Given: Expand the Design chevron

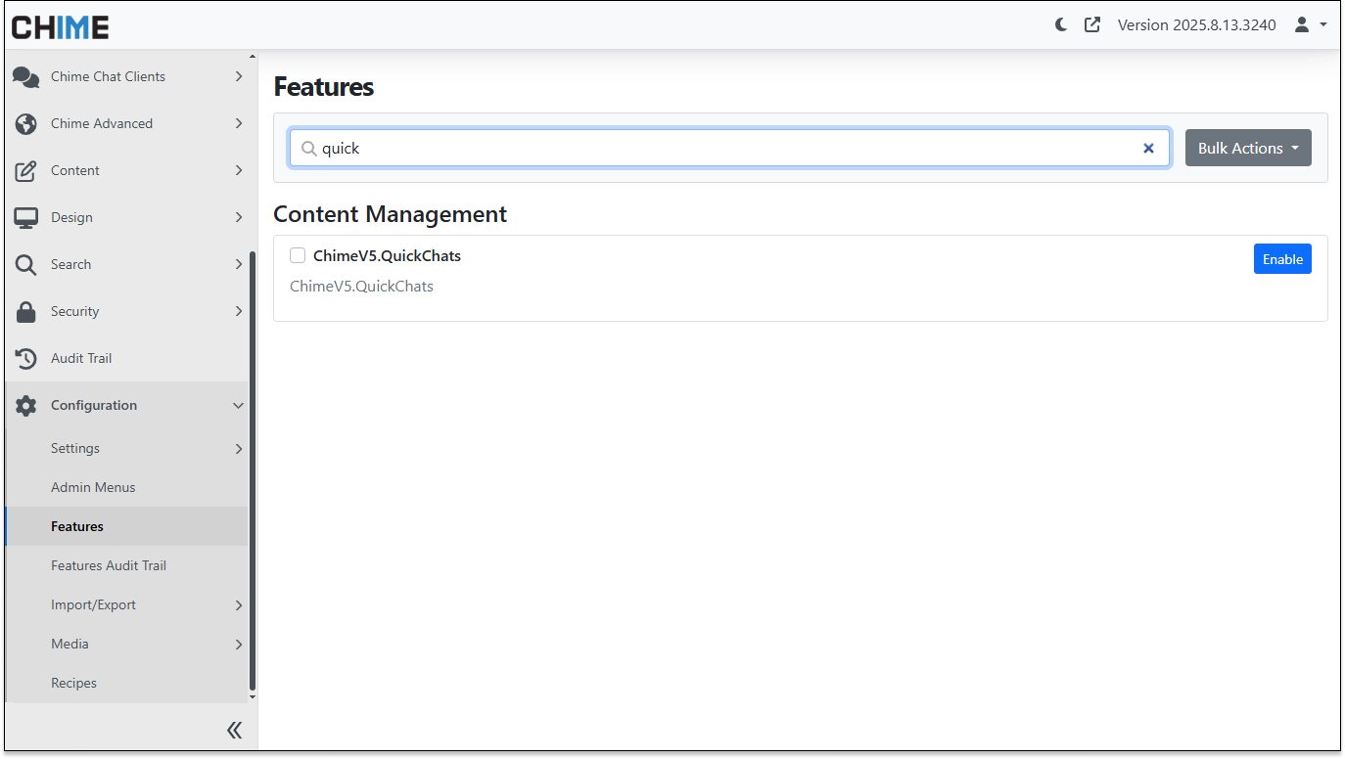Looking at the screenshot, I should click(238, 217).
